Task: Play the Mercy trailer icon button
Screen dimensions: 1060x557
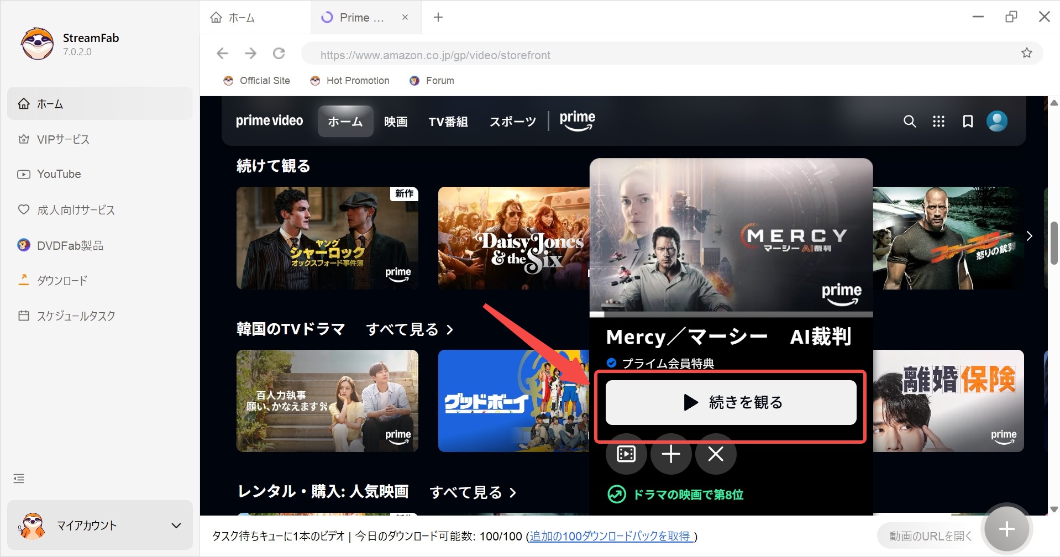Action: click(x=626, y=454)
